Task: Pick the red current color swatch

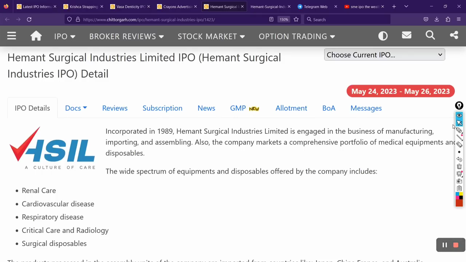Action: pos(459,203)
